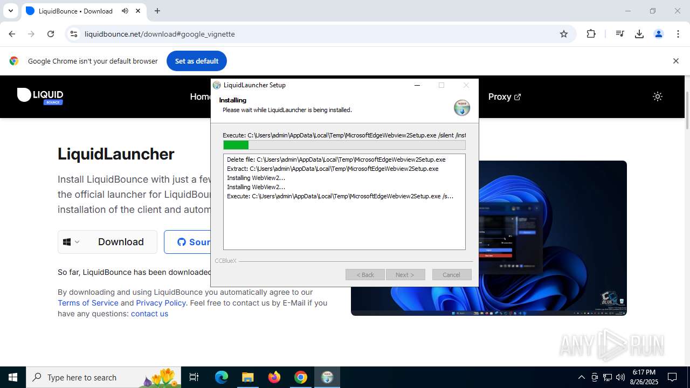Viewport: 690px width, 388px height.
Task: Launch Microsoft Edge from taskbar
Action: (222, 377)
